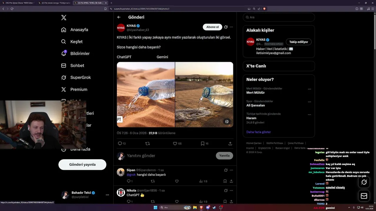Screen dimensions: 376x211
Task: Open more options for Mert Müldür trend
Action: 309,89
